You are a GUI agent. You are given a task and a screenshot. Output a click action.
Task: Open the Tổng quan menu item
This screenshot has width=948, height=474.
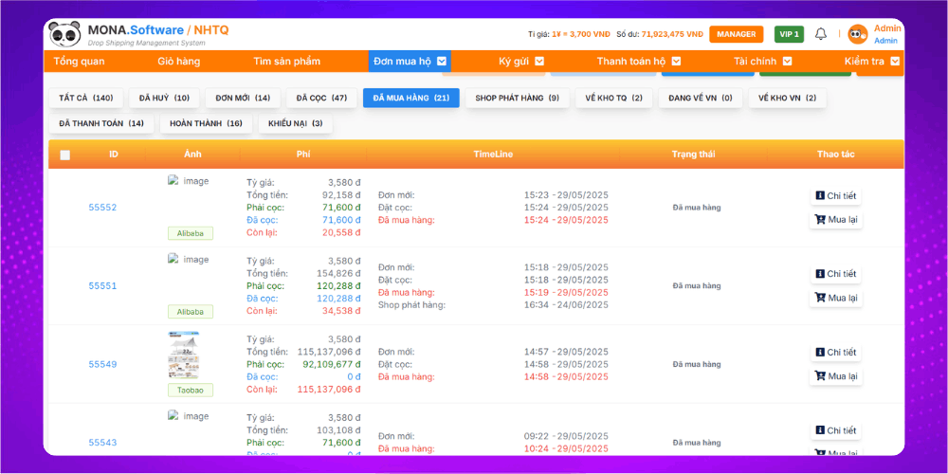[79, 62]
